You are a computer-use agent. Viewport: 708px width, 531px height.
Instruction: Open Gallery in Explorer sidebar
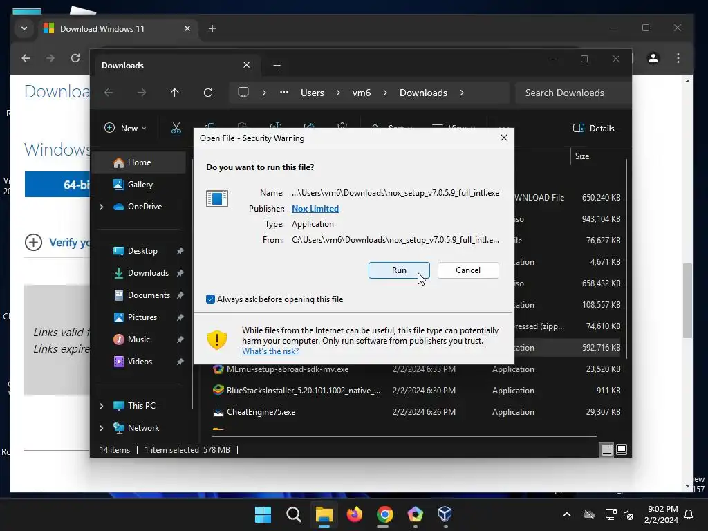point(138,184)
